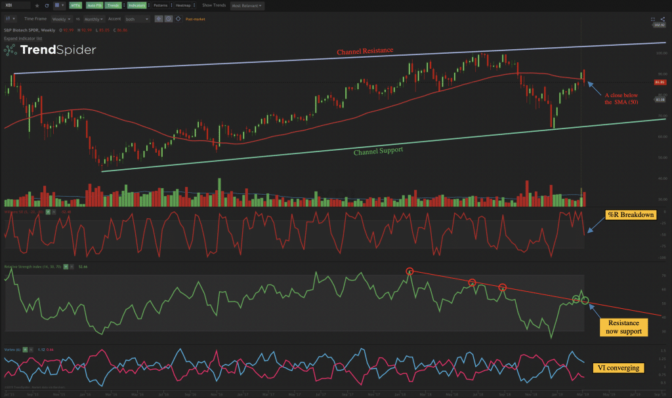Screen dimensions: 672x398
Task: Open the Most Relevant trends dropdown
Action: (247, 6)
